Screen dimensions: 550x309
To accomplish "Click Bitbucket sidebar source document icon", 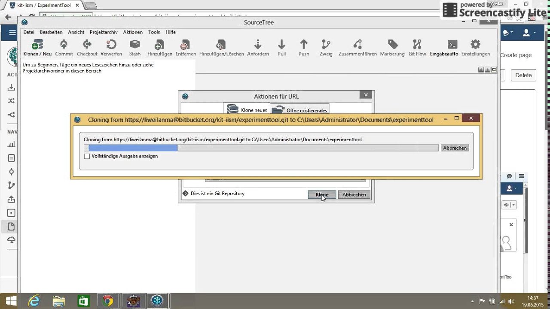I will (x=11, y=158).
